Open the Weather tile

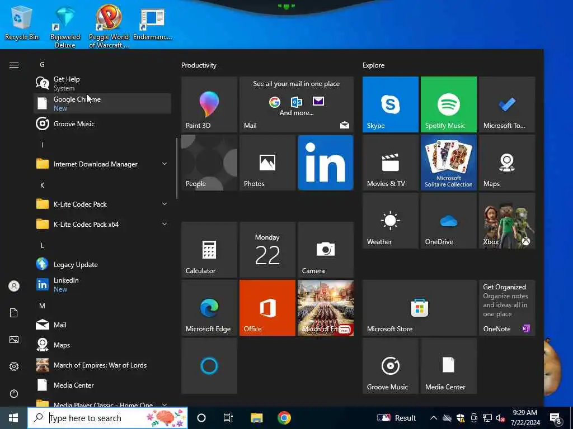click(x=390, y=221)
